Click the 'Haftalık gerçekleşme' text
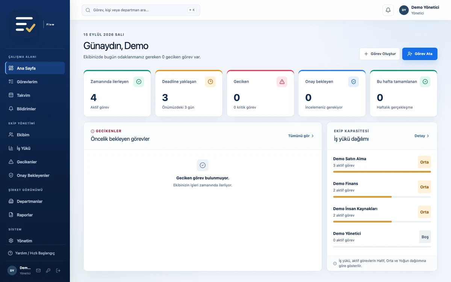 395,107
